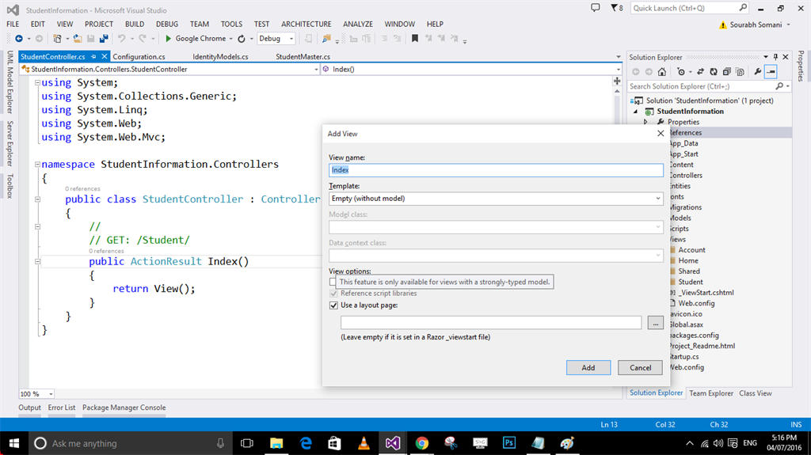Open the ARCHITECTURE menu

click(x=306, y=25)
